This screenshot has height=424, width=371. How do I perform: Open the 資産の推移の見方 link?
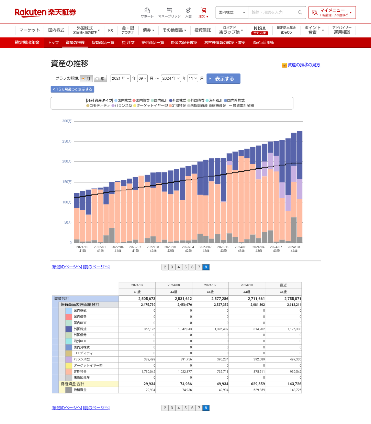click(x=304, y=65)
